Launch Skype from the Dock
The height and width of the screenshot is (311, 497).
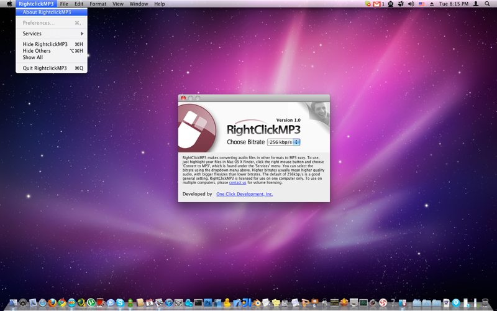120,303
